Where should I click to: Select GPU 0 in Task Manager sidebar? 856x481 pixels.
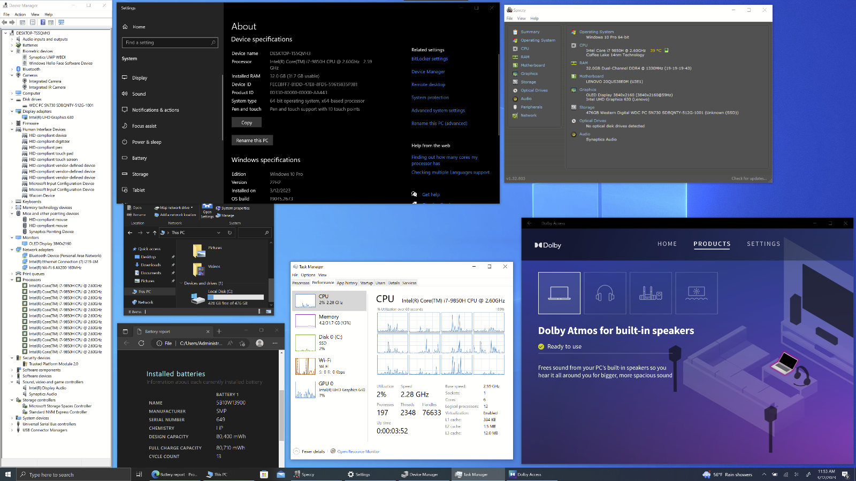[x=330, y=389]
